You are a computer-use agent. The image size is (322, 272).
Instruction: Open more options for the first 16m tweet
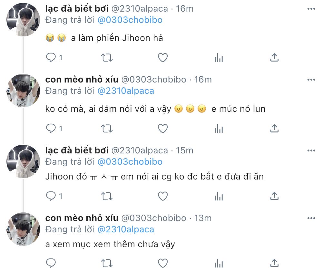coord(311,9)
